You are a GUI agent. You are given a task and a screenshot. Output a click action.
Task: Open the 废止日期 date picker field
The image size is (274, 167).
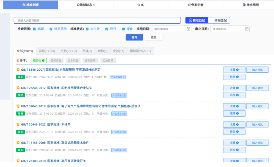click(230, 29)
